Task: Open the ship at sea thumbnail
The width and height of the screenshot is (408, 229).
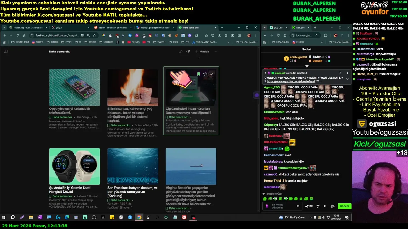Action: pos(191,166)
